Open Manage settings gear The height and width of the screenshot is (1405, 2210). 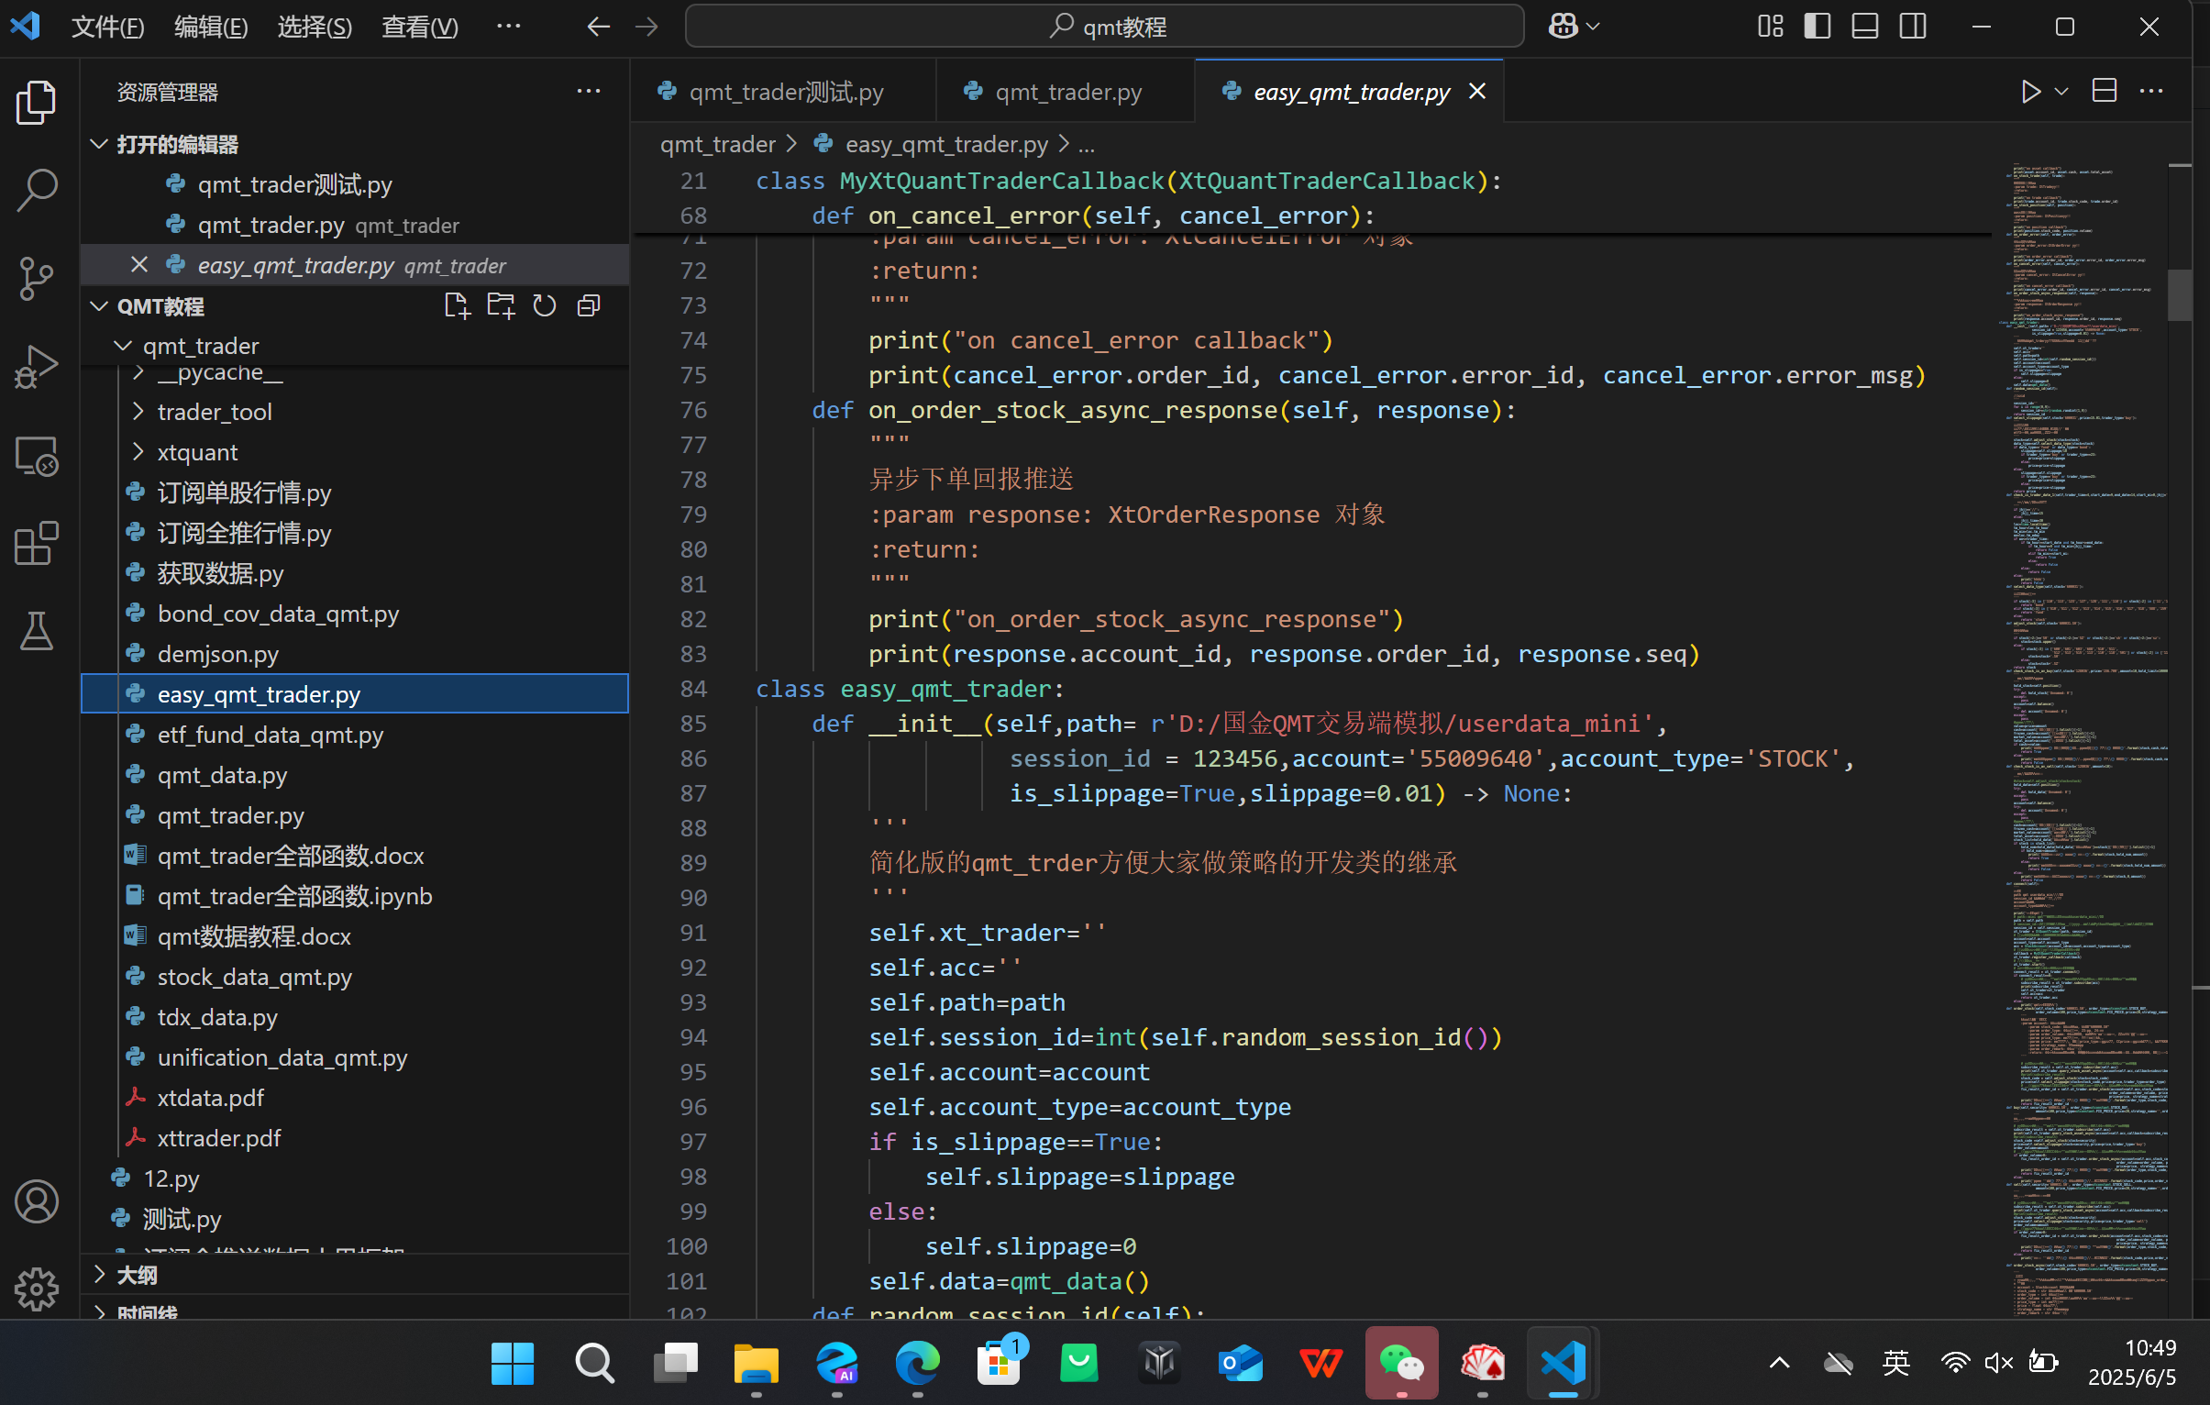(x=37, y=1289)
